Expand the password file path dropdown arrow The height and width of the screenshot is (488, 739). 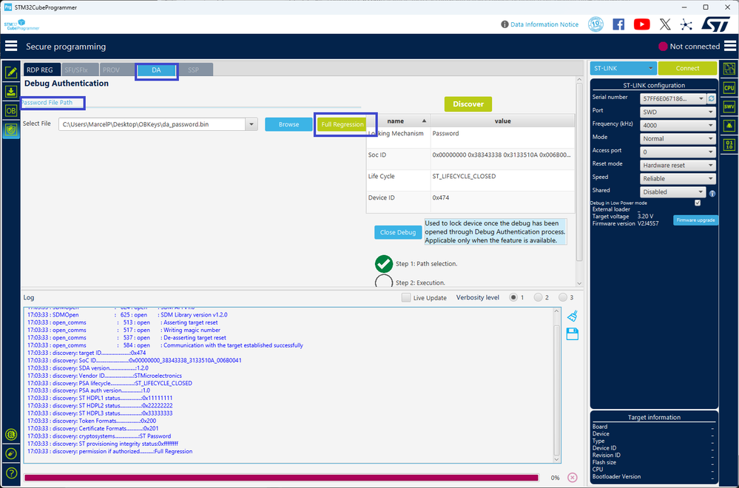(252, 124)
